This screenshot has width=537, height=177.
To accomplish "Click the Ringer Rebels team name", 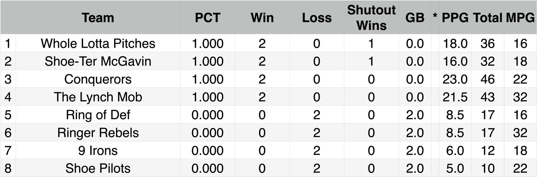I will (98, 133).
